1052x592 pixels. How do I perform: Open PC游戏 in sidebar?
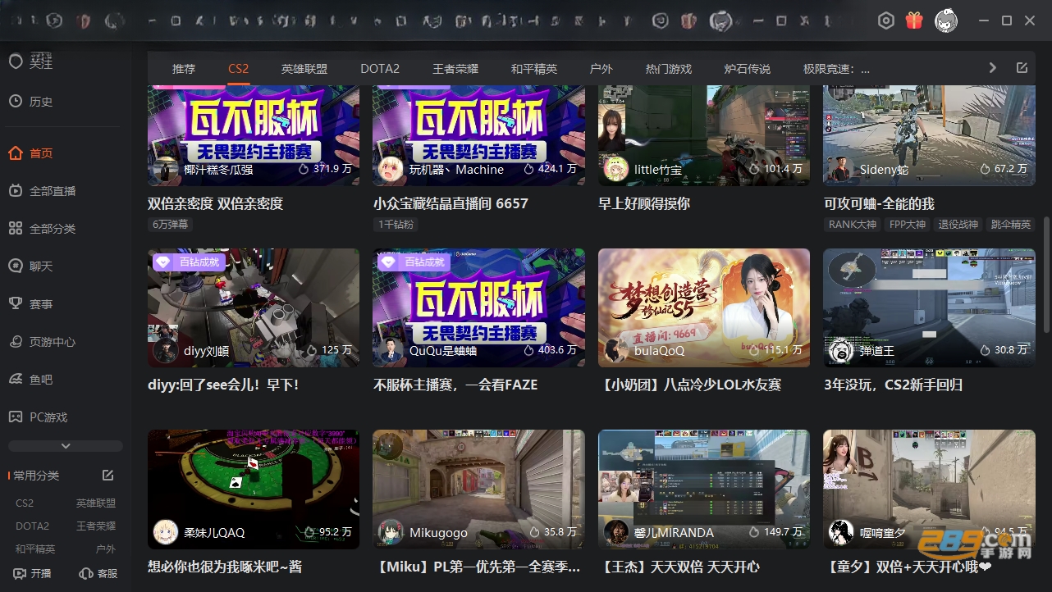click(x=39, y=417)
